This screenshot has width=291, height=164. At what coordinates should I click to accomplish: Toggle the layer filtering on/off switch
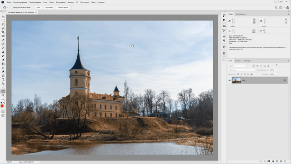coord(276,65)
